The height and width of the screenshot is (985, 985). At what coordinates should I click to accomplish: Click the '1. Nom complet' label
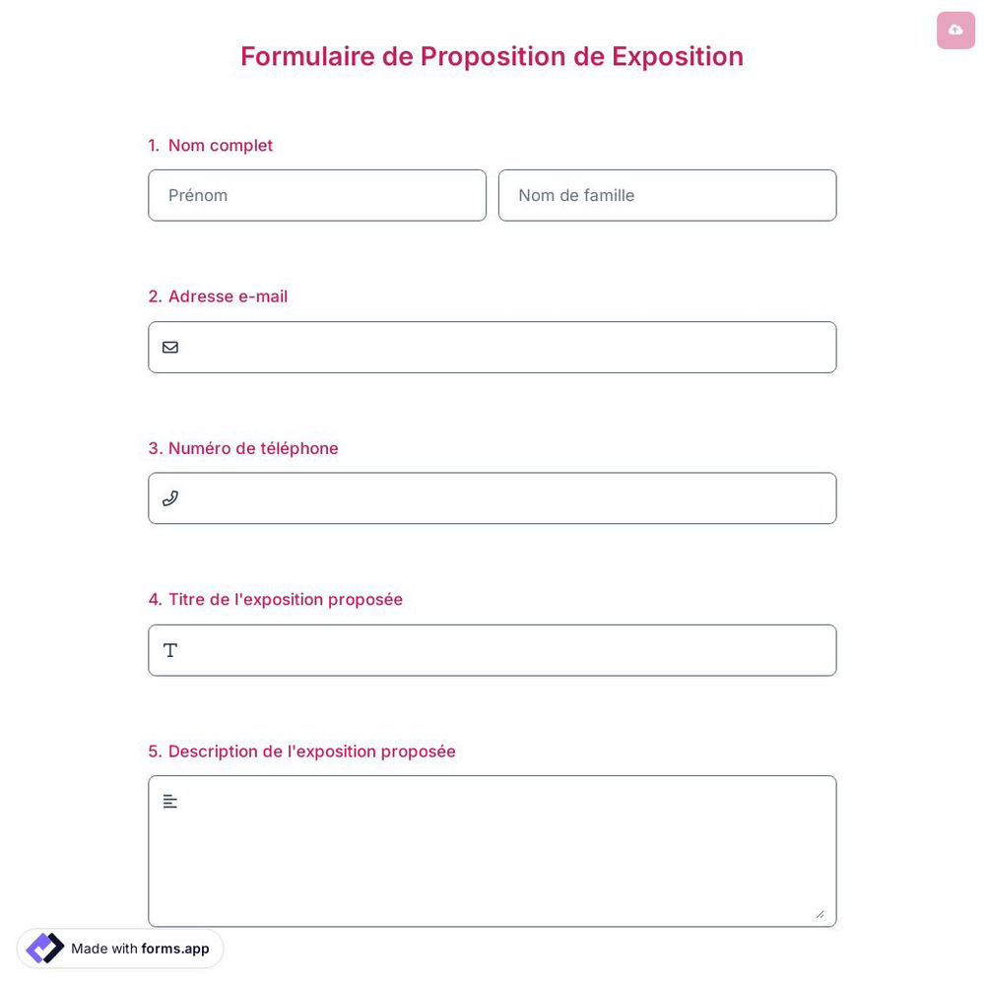pos(210,145)
